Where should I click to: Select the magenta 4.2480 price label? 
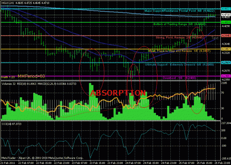point(226,76)
